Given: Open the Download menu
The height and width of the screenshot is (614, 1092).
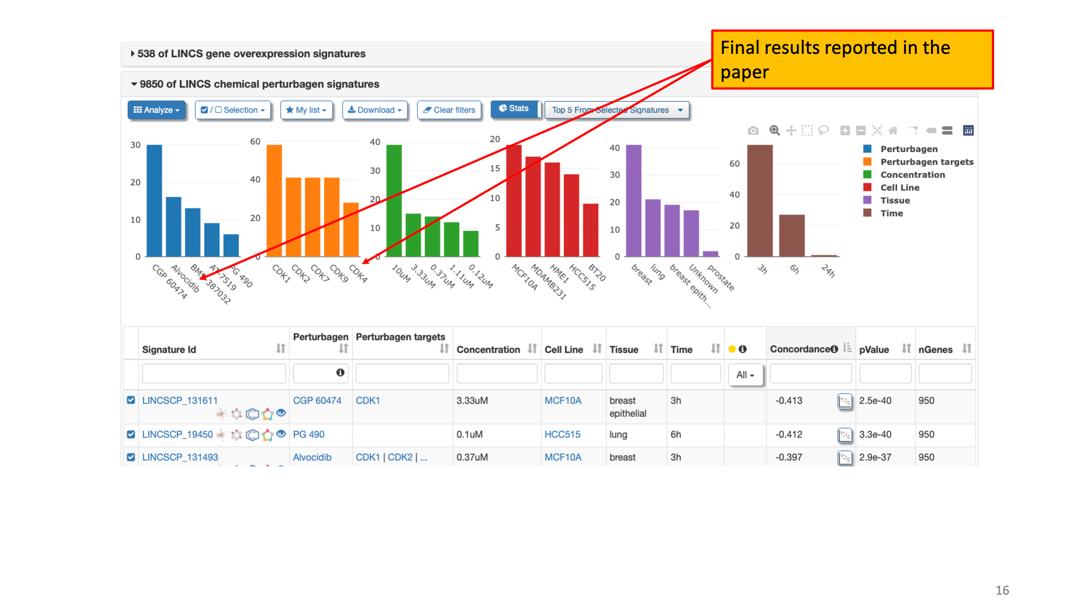Looking at the screenshot, I should click(x=375, y=110).
